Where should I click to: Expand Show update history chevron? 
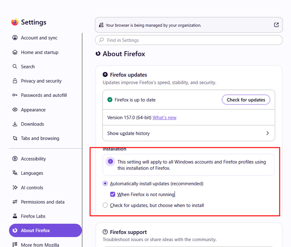coord(267,133)
